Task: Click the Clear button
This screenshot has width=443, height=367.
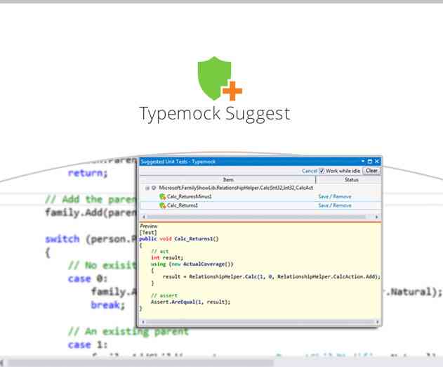Action: (371, 171)
